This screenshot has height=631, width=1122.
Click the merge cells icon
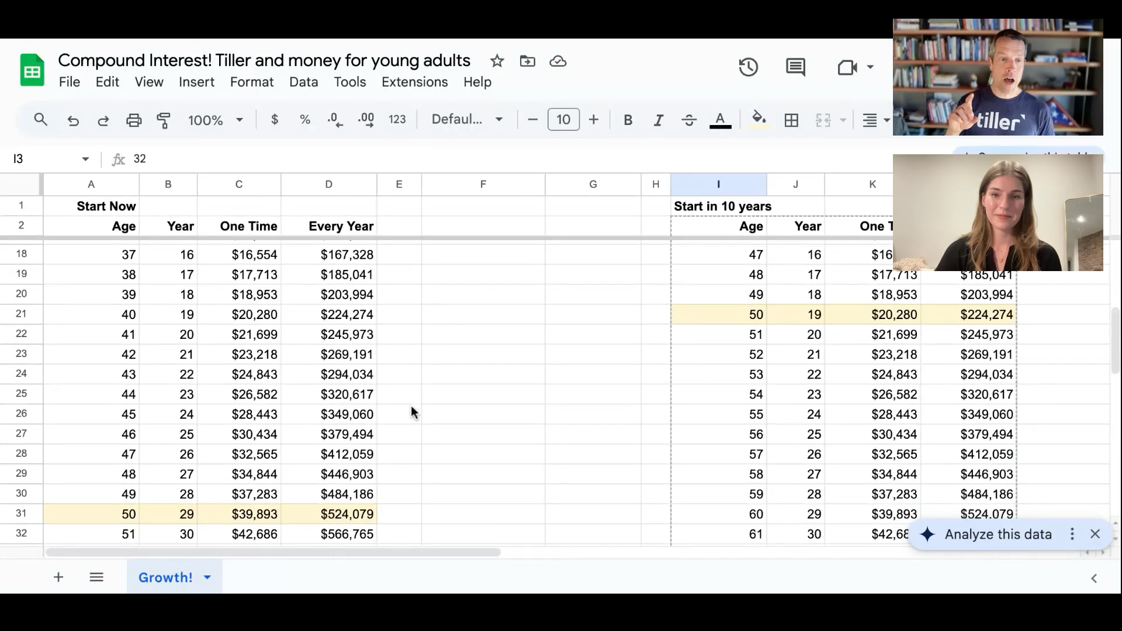pyautogui.click(x=823, y=120)
